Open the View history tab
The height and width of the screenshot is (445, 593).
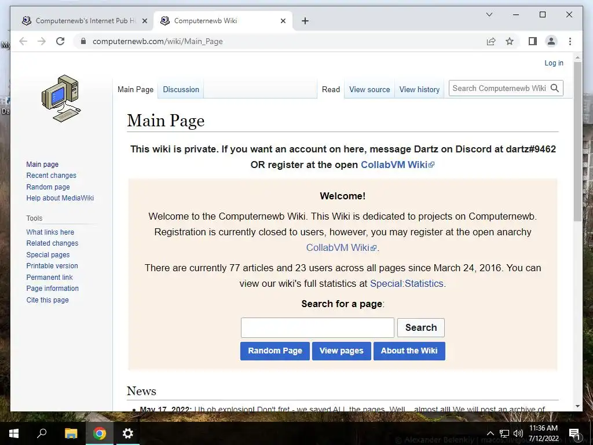[419, 90]
